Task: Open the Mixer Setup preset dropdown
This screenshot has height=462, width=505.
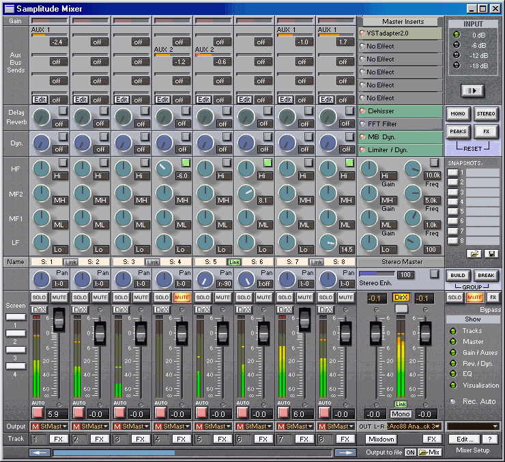Action: point(473,427)
